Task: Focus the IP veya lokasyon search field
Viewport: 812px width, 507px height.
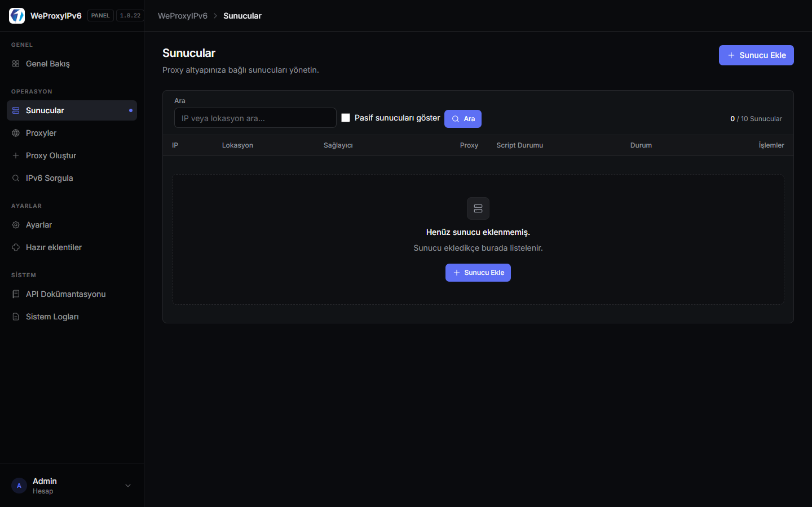Action: tap(255, 118)
